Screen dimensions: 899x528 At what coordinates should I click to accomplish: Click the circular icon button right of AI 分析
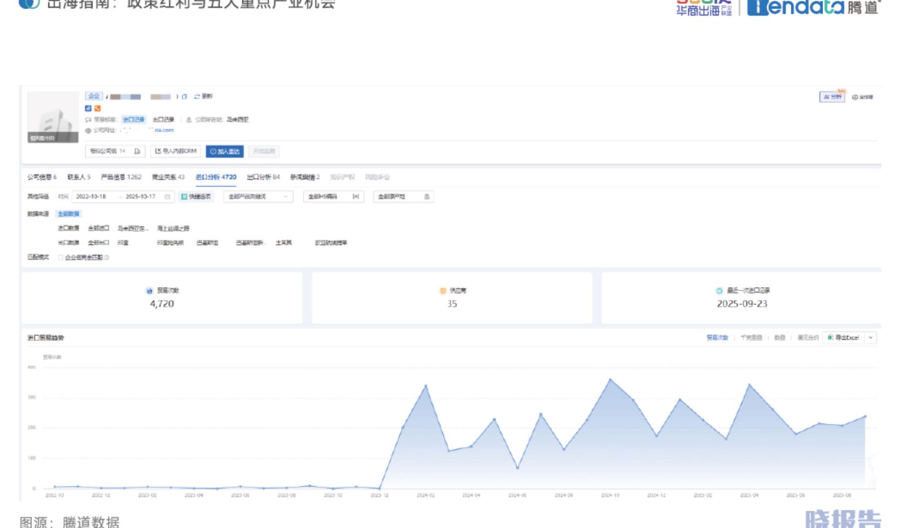click(855, 97)
